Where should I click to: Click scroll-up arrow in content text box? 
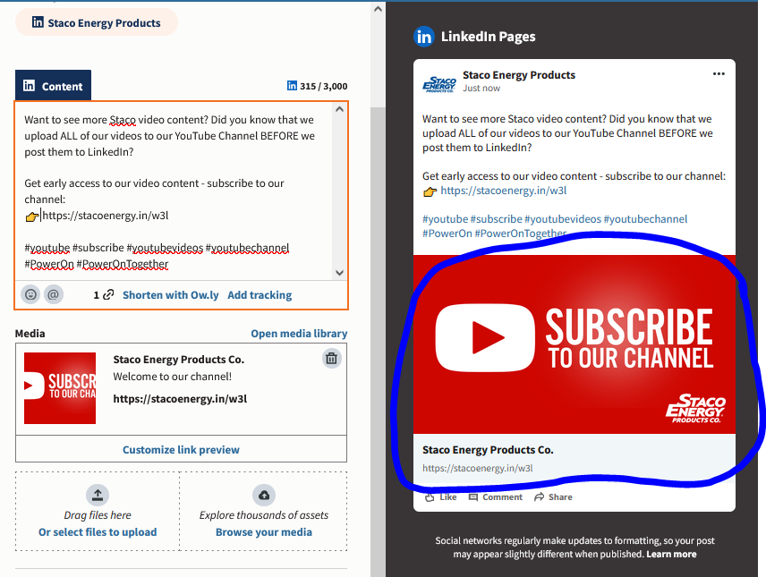pos(339,109)
